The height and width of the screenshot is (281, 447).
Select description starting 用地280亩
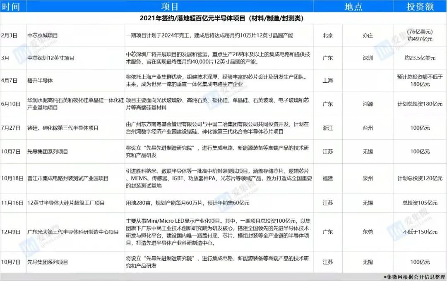coord(187,203)
